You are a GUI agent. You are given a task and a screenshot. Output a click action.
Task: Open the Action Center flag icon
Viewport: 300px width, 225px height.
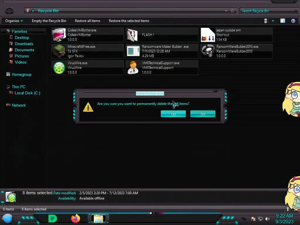(x=253, y=219)
